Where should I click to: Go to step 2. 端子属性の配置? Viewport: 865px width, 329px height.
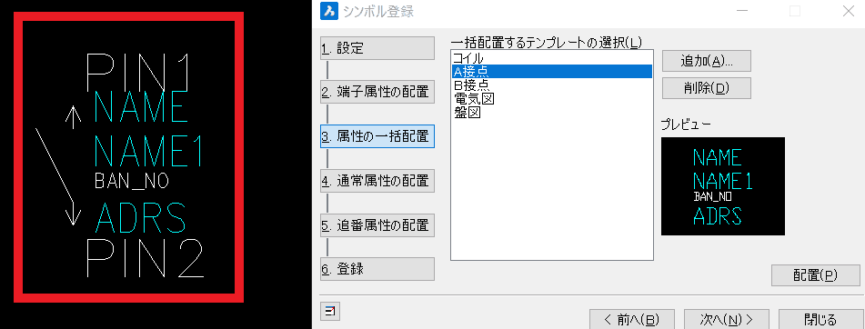click(x=377, y=92)
